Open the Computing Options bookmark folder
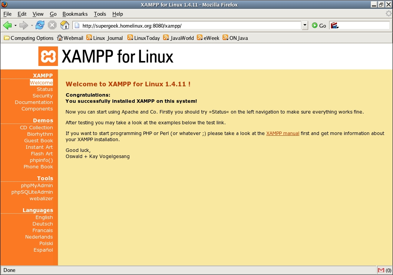393x275 pixels. (29, 38)
